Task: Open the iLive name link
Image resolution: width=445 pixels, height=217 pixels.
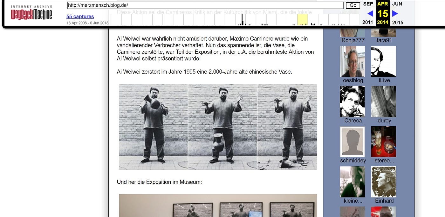Action: click(x=384, y=80)
